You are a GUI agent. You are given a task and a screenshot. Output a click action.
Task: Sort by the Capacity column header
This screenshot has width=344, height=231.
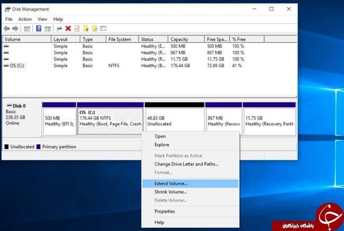coord(186,39)
